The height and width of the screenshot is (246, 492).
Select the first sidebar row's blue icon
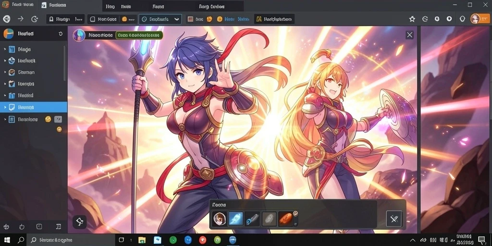click(12, 49)
